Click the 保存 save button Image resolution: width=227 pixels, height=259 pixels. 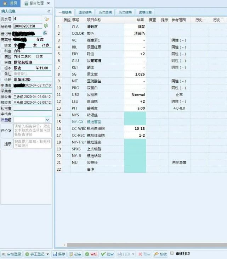59,254
